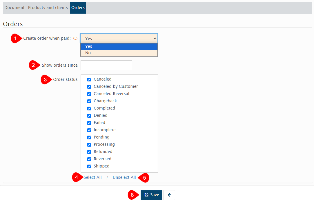This screenshot has height=204, width=314.
Task: Uncheck the Completed order status
Action: click(89, 108)
